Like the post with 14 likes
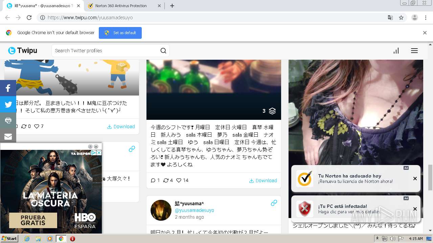433x243 pixels. tap(179, 181)
